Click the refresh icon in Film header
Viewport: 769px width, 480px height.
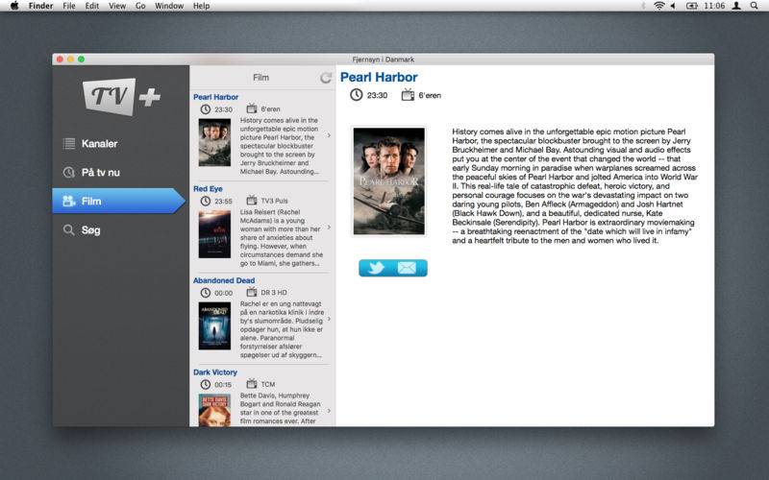point(326,78)
